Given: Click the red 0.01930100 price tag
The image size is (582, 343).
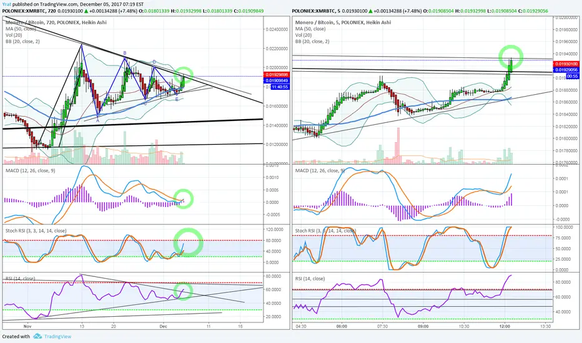Looking at the screenshot, I should (566, 64).
